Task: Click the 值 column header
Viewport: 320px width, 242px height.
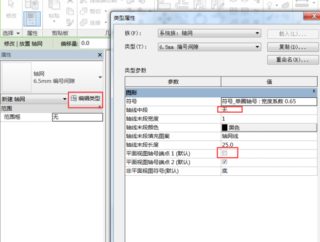Action: click(x=269, y=82)
